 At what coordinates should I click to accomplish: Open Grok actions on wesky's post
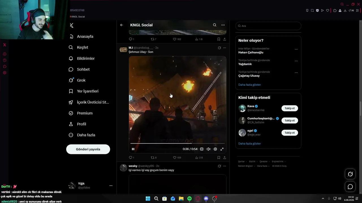(x=219, y=166)
